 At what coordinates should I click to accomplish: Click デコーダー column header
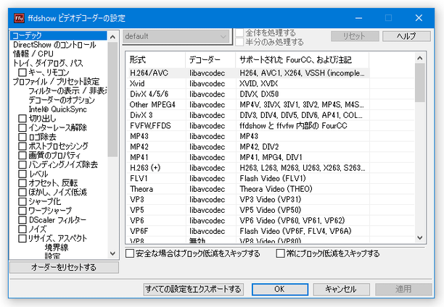[x=210, y=60]
